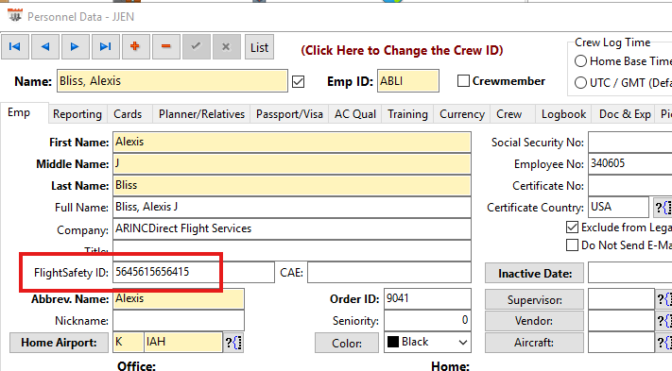Image resolution: width=672 pixels, height=371 pixels.
Task: Save changes with the checkmark icon
Action: (x=196, y=47)
